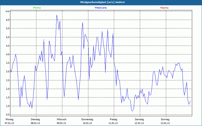The height and width of the screenshot is (126, 202).
Task: Click the red Maxima legend label
Action: click(164, 8)
